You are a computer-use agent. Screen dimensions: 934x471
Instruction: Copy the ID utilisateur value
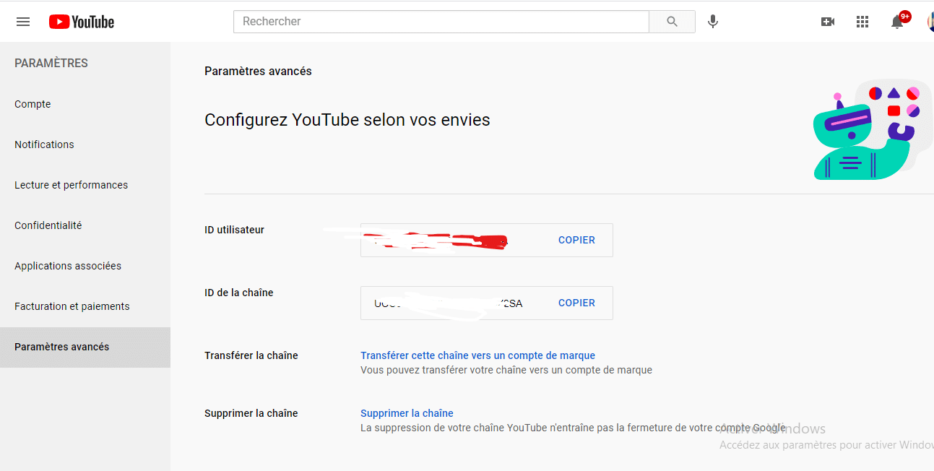click(576, 240)
